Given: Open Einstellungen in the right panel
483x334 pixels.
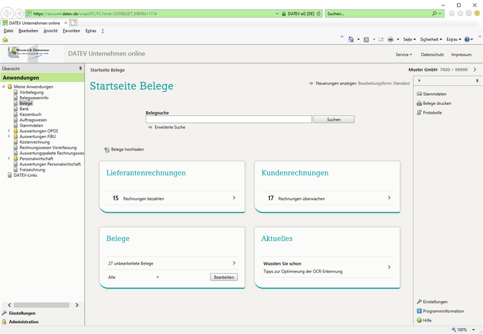Looking at the screenshot, I should pos(432,301).
